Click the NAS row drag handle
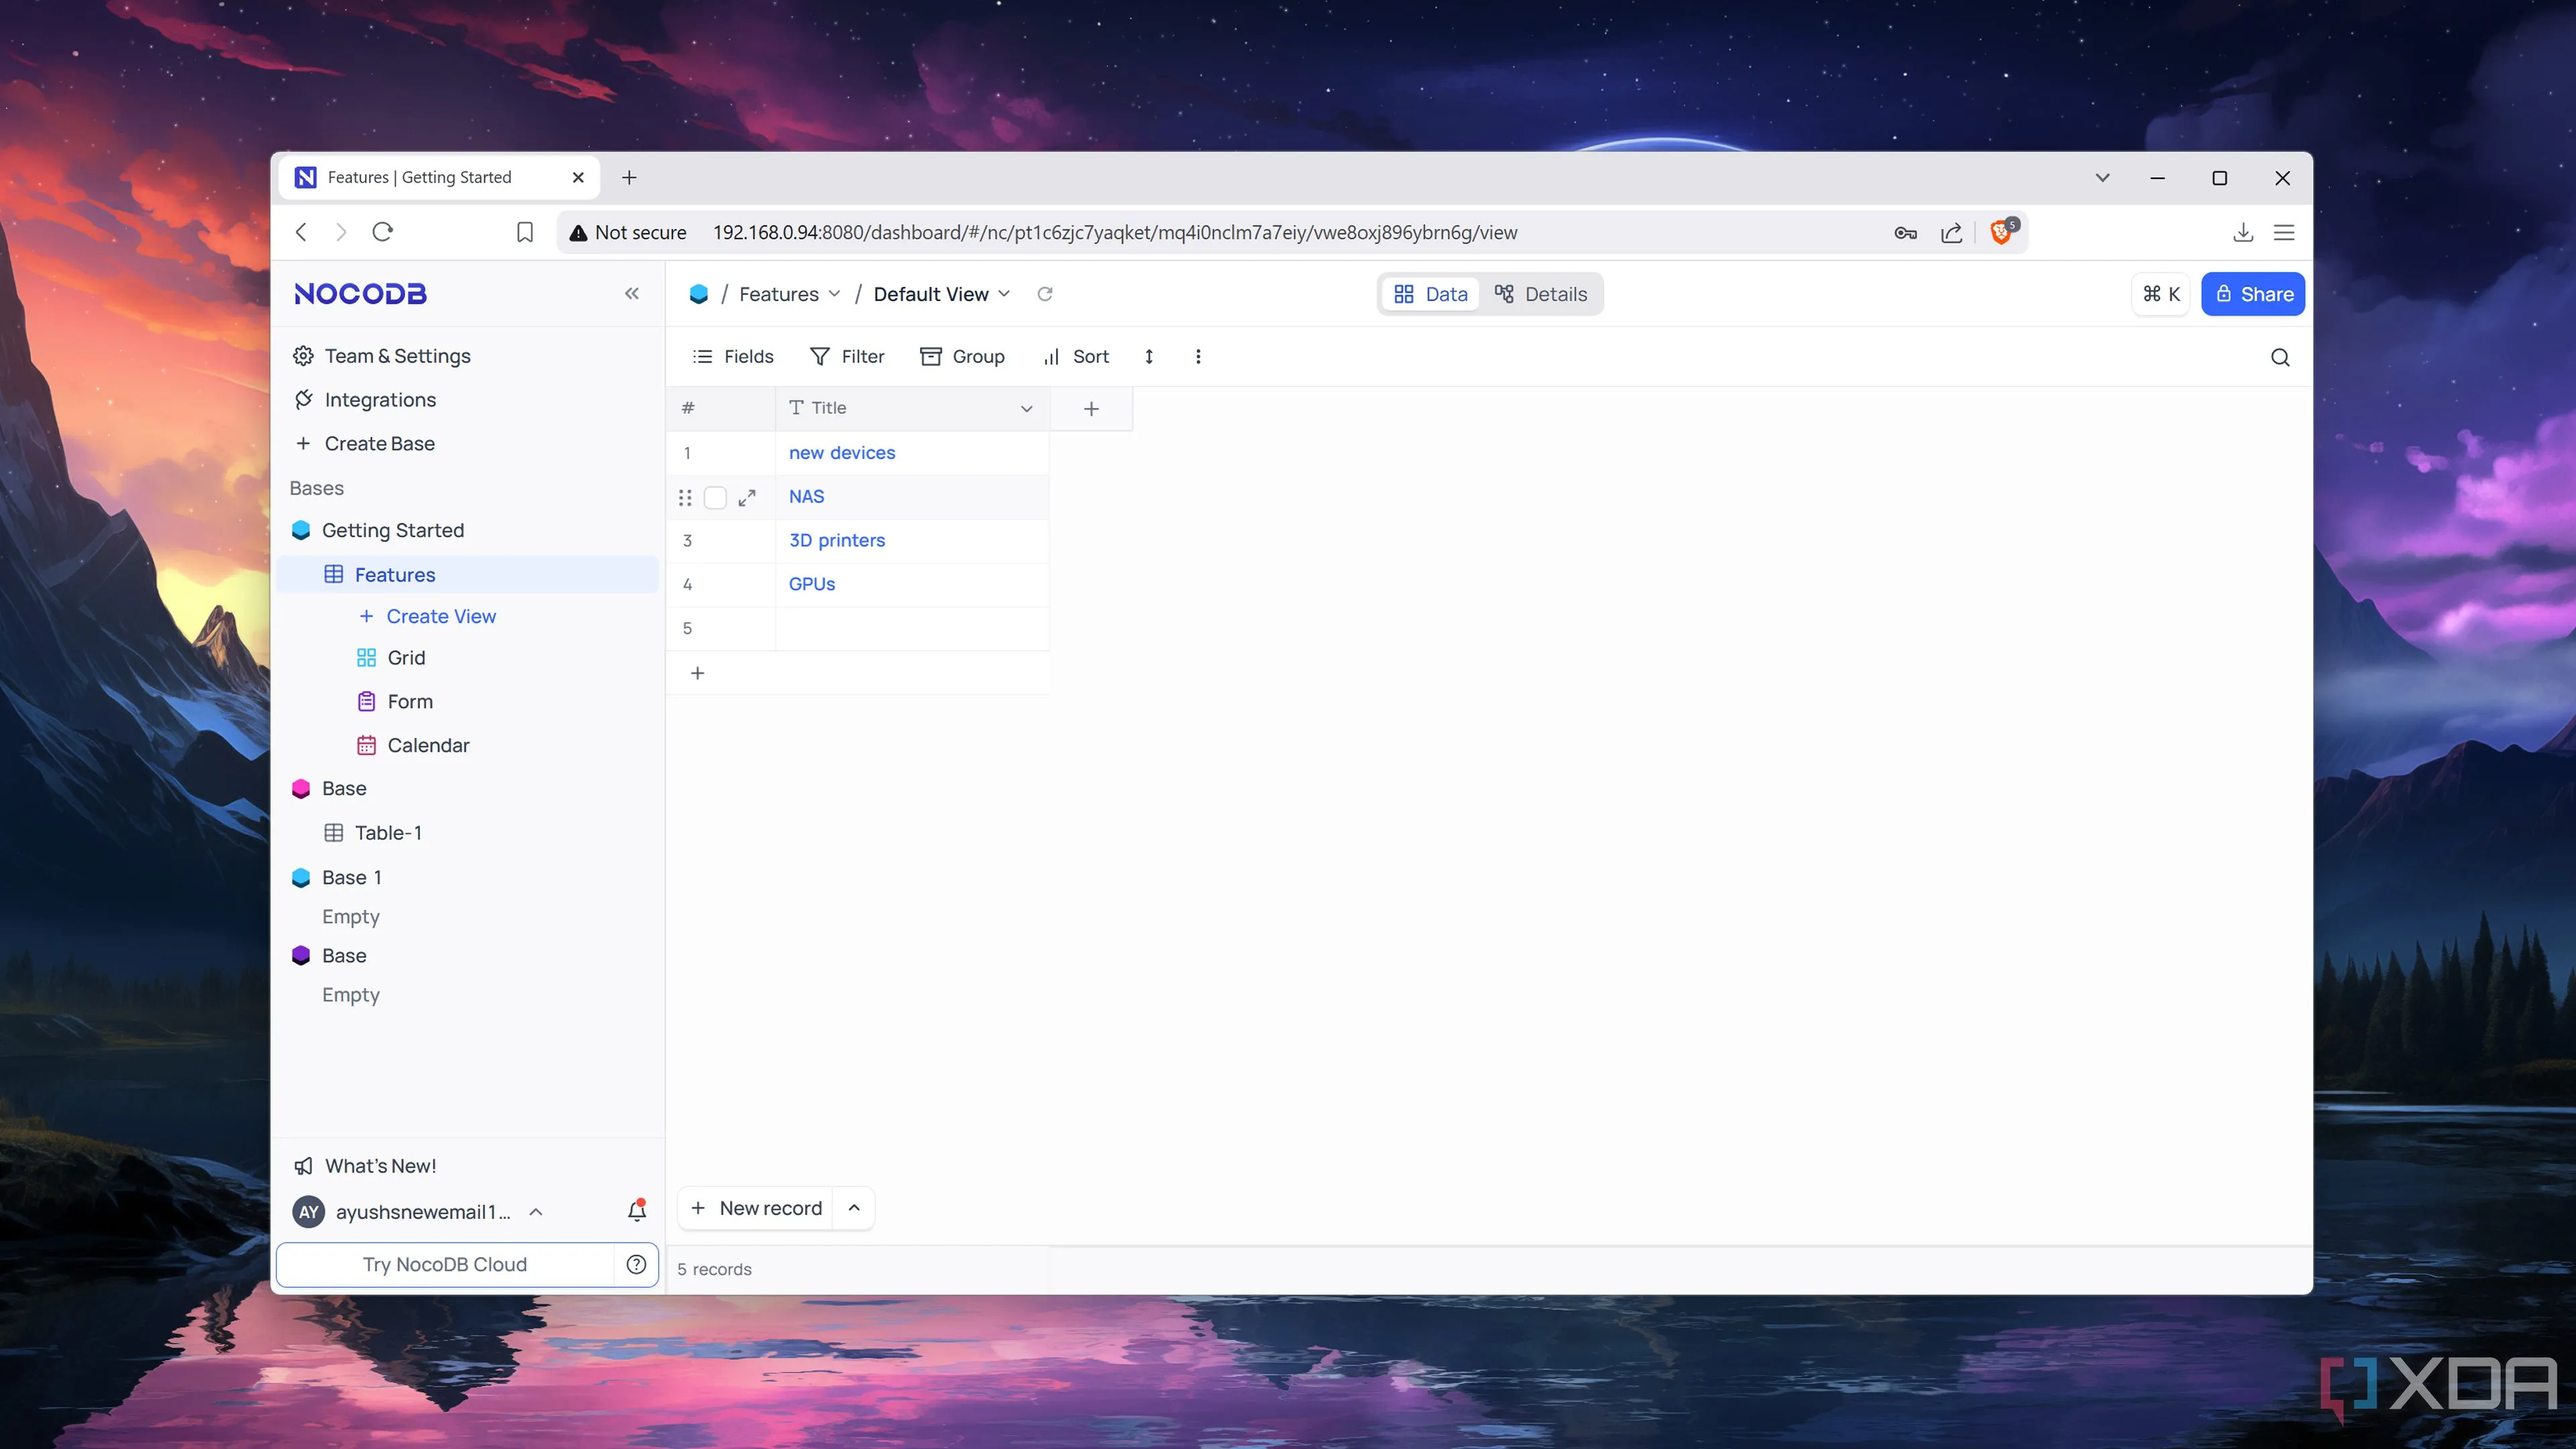 [x=685, y=498]
